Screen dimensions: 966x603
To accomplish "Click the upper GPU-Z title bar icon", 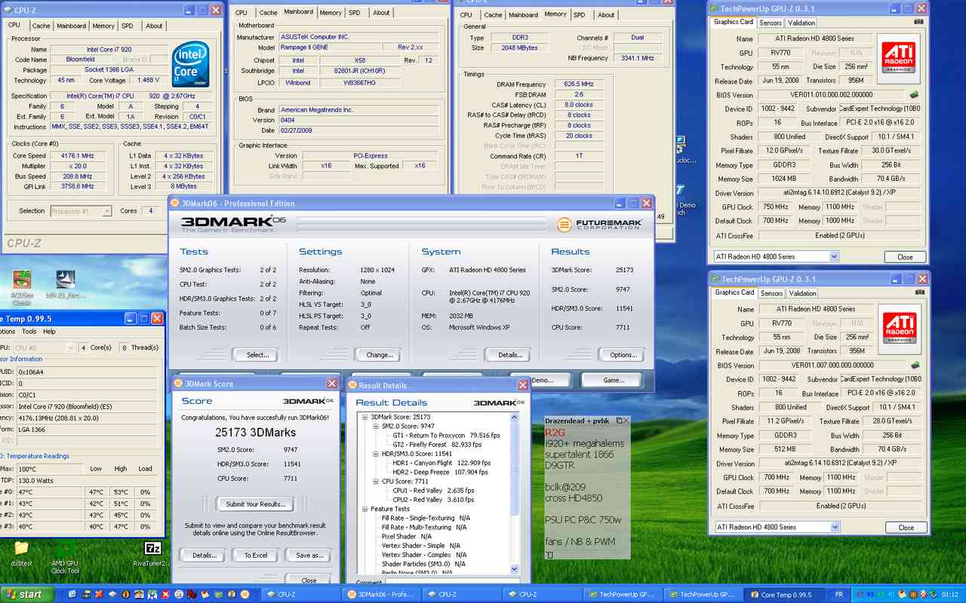I will 715,9.
